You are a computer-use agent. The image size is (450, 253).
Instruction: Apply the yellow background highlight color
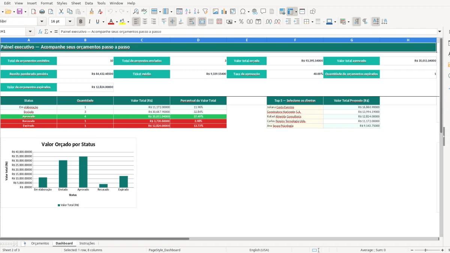coord(122,22)
